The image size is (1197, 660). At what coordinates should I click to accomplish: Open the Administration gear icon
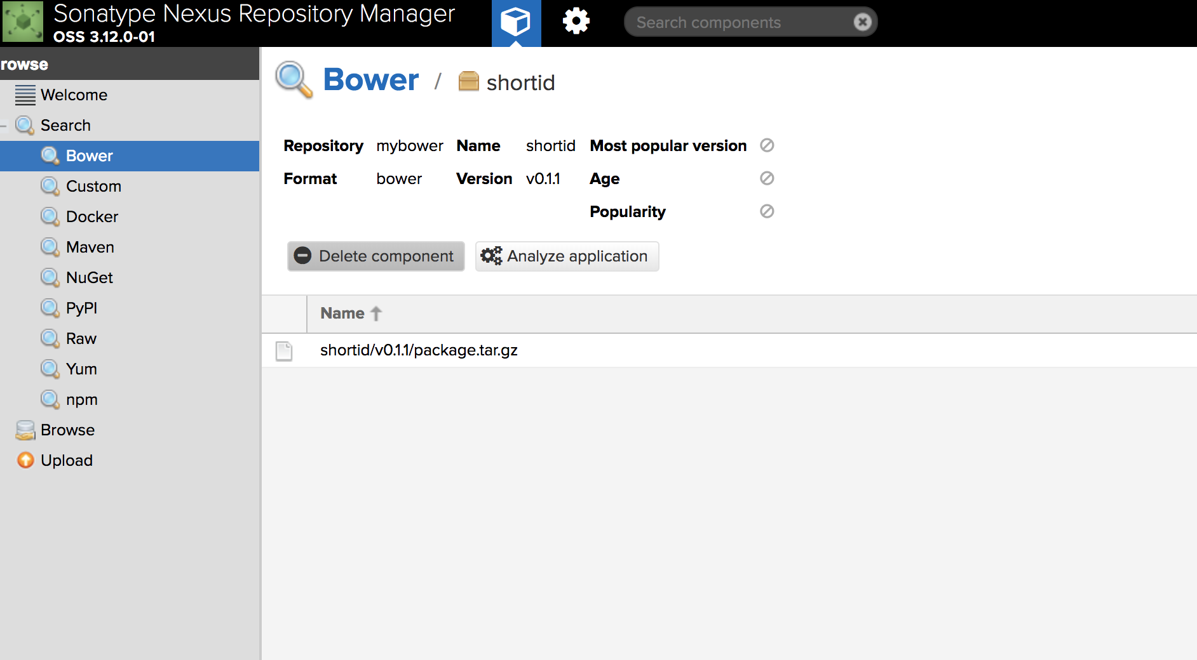[576, 22]
